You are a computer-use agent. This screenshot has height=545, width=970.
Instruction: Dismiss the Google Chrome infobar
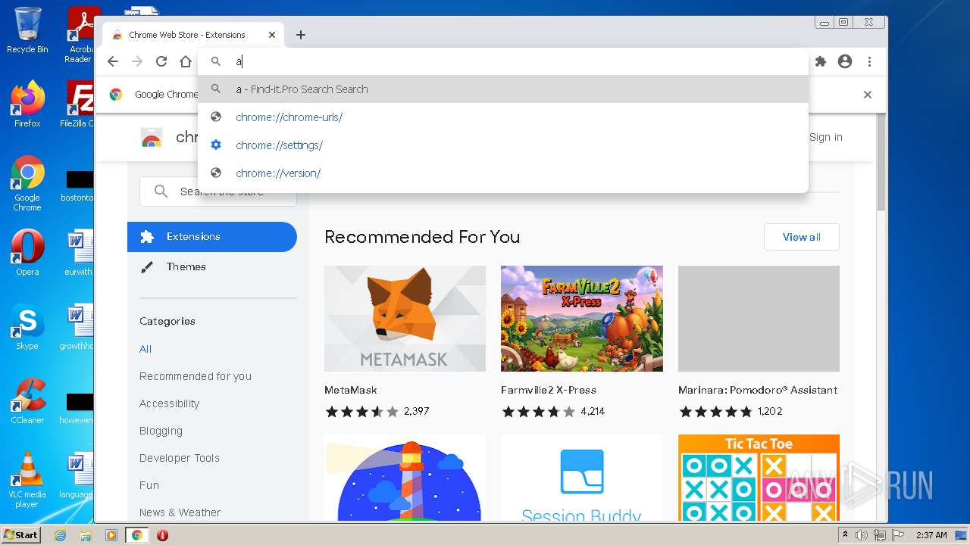(868, 95)
